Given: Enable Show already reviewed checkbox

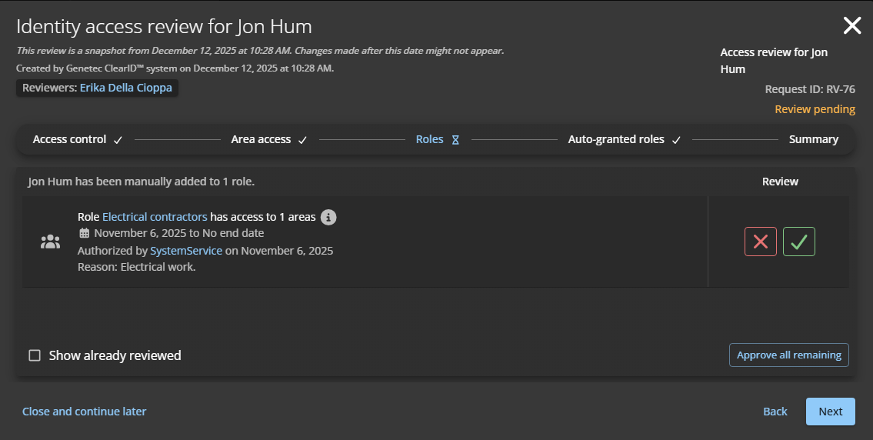Looking at the screenshot, I should (35, 355).
